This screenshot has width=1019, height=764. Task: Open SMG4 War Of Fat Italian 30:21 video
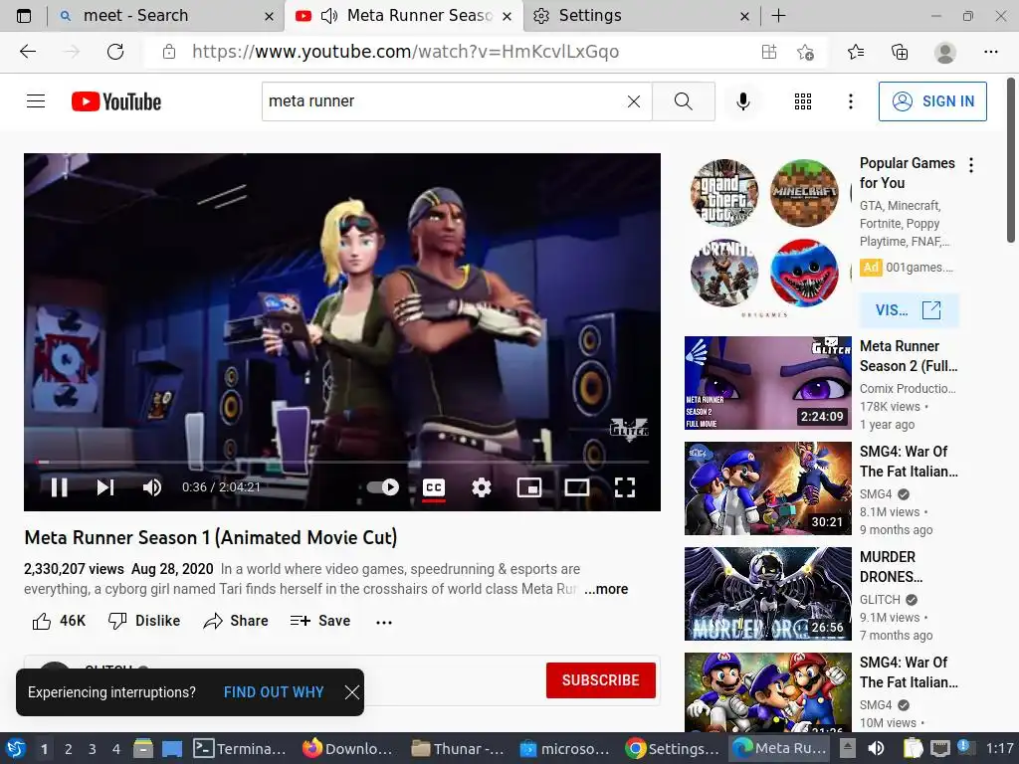tap(767, 488)
